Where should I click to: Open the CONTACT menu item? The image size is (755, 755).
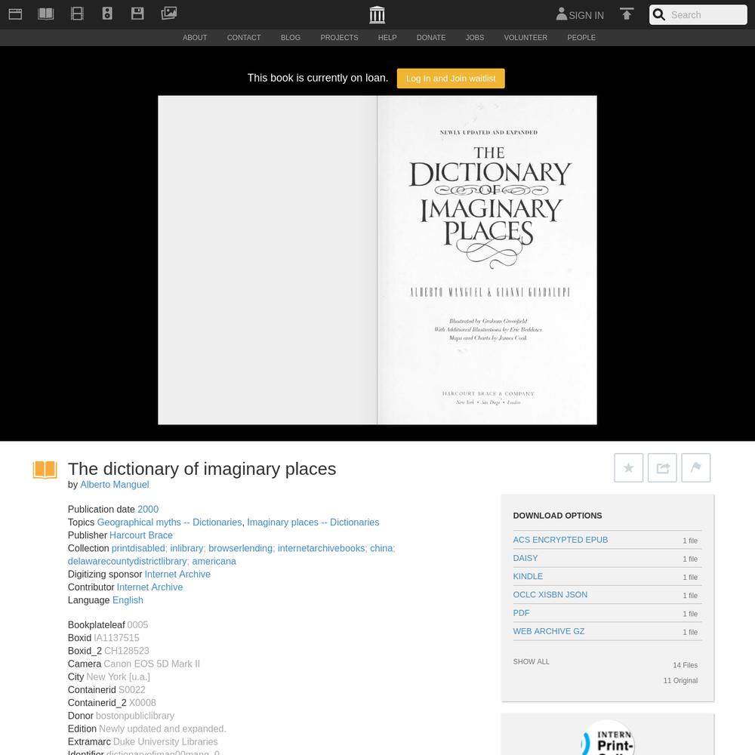point(244,38)
